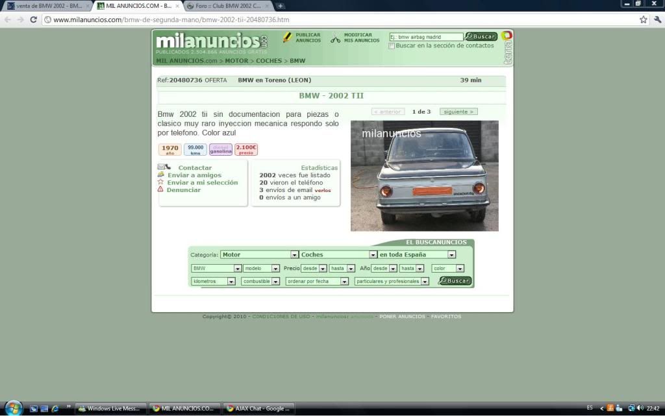The height and width of the screenshot is (416, 665).
Task: Click the BMW 2002 car photo
Action: pos(424,176)
